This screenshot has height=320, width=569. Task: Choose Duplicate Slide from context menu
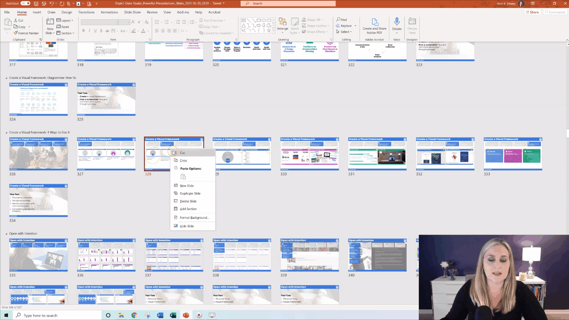tap(190, 193)
